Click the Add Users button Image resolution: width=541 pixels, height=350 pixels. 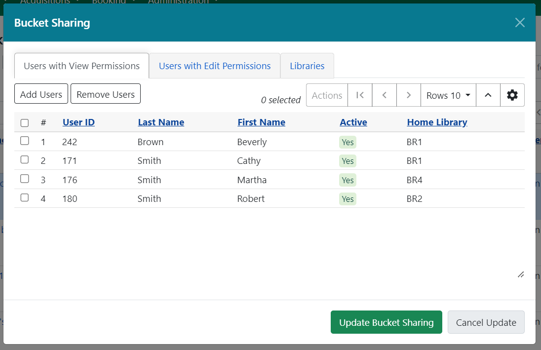click(41, 94)
